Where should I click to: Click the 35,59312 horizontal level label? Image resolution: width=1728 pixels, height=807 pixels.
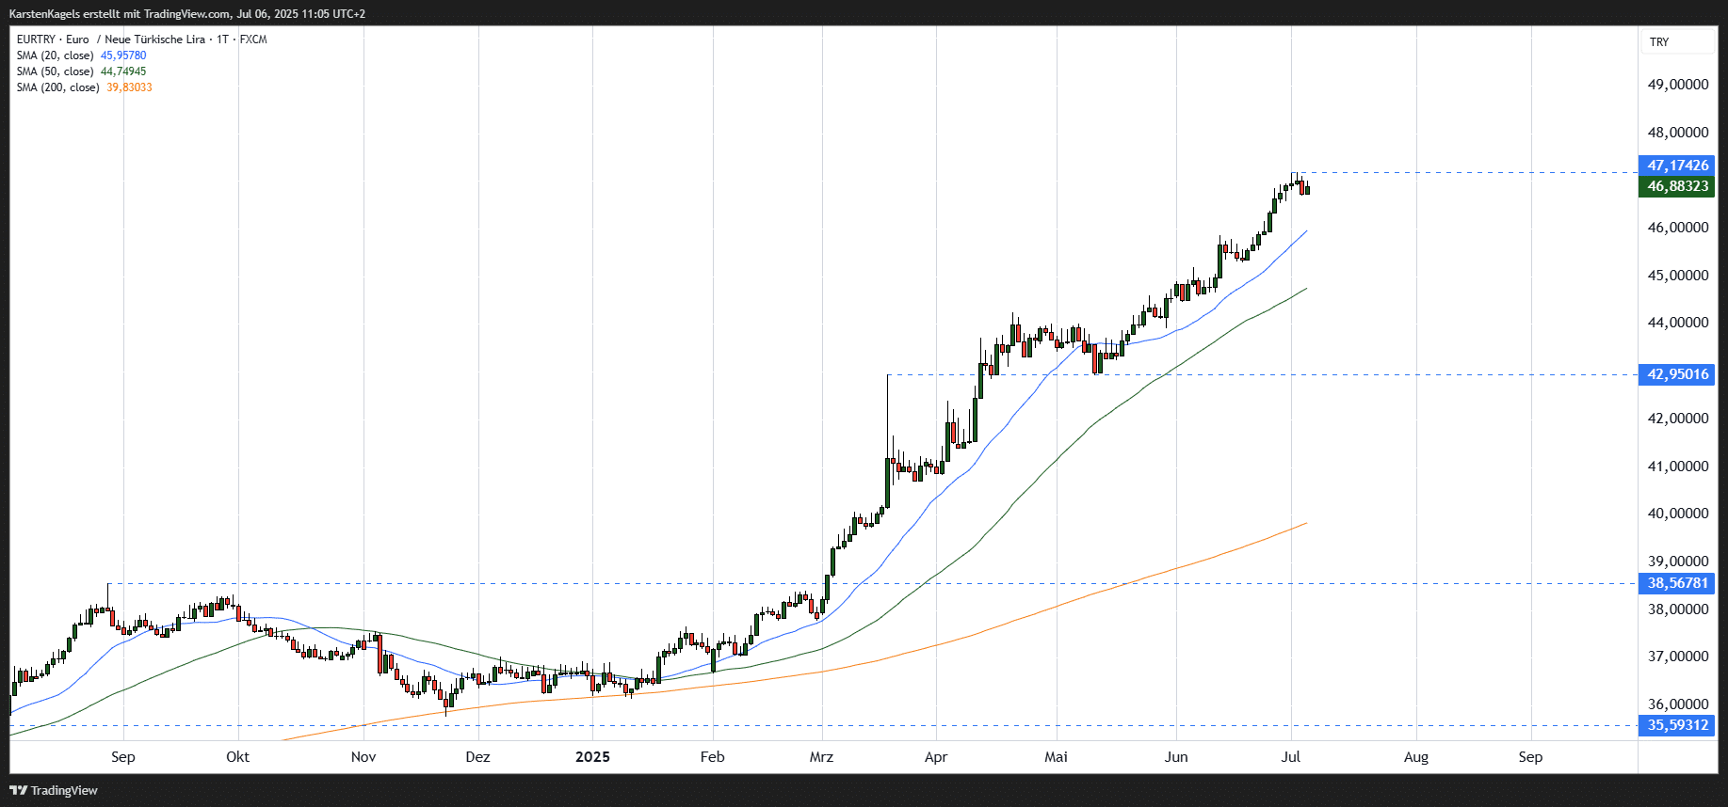(1677, 725)
